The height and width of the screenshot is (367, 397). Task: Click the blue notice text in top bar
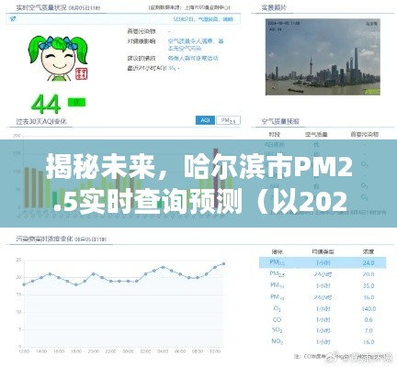click(x=203, y=19)
